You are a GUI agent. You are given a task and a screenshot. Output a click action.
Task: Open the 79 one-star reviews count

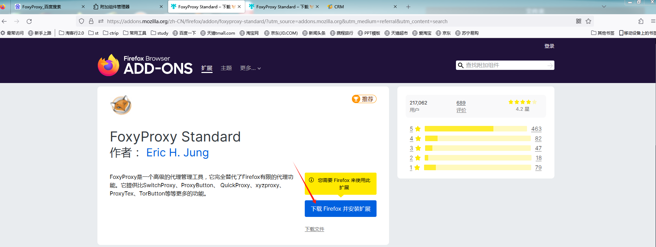point(538,167)
